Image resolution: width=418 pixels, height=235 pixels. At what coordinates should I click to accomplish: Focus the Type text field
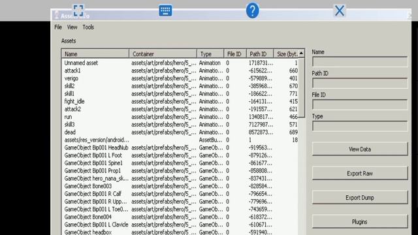pyautogui.click(x=360, y=126)
